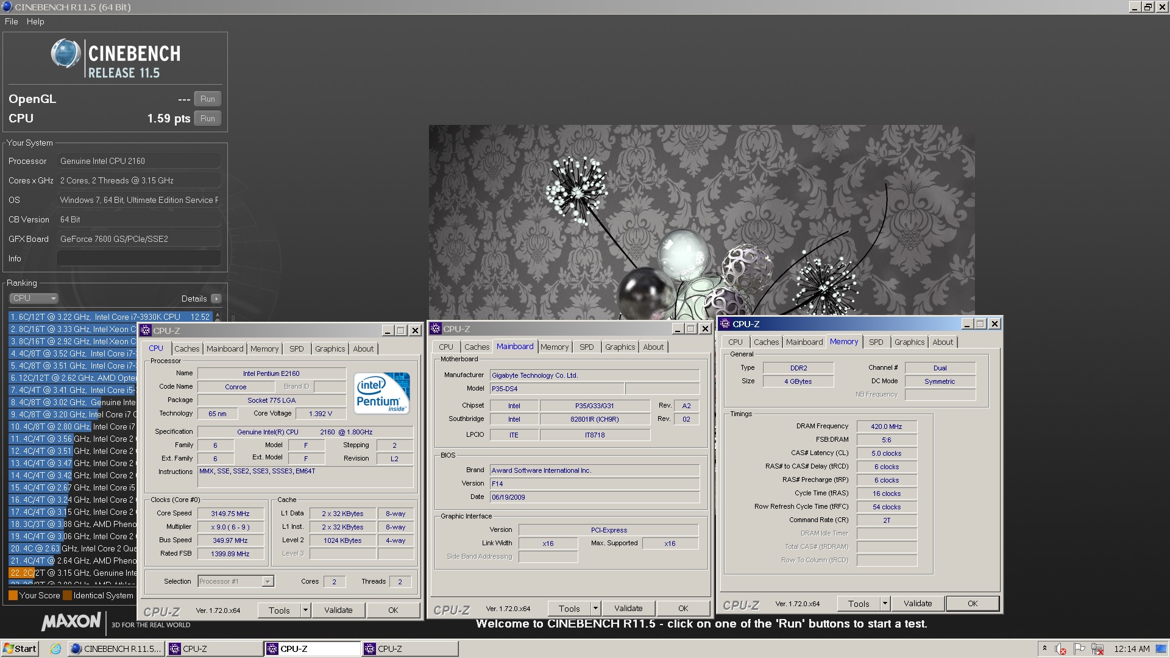Viewport: 1170px width, 658px height.
Task: Switch to CINEBENCH R11.5 taskbar item
Action: pos(116,649)
